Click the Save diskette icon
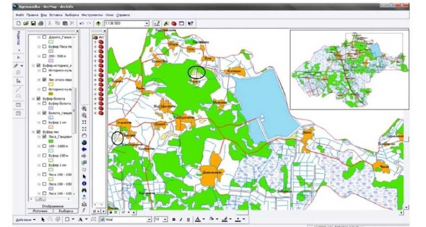The height and width of the screenshot is (227, 426). pyautogui.click(x=33, y=23)
